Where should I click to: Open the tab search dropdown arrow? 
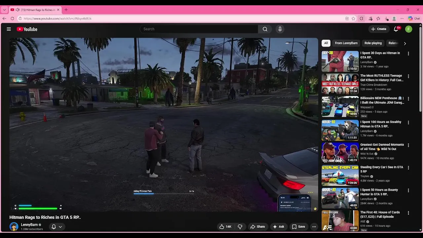[4, 10]
